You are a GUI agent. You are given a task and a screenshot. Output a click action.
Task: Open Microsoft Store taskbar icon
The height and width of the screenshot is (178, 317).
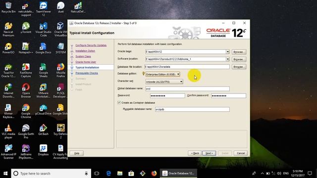tap(131, 174)
